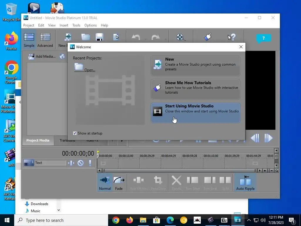Open Show Me How tutorials toolbar icon

pos(208,37)
